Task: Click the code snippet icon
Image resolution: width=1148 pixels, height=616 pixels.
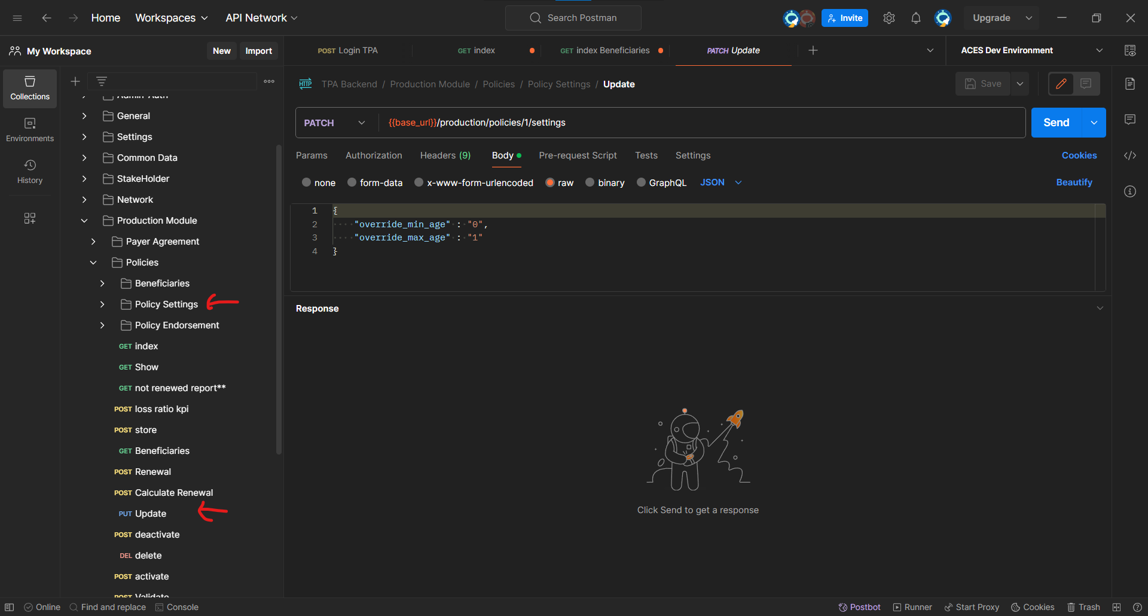Action: pyautogui.click(x=1129, y=155)
